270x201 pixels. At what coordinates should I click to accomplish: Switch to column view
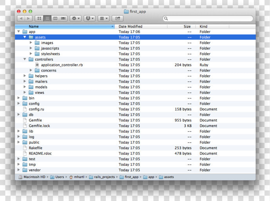(x=55, y=18)
